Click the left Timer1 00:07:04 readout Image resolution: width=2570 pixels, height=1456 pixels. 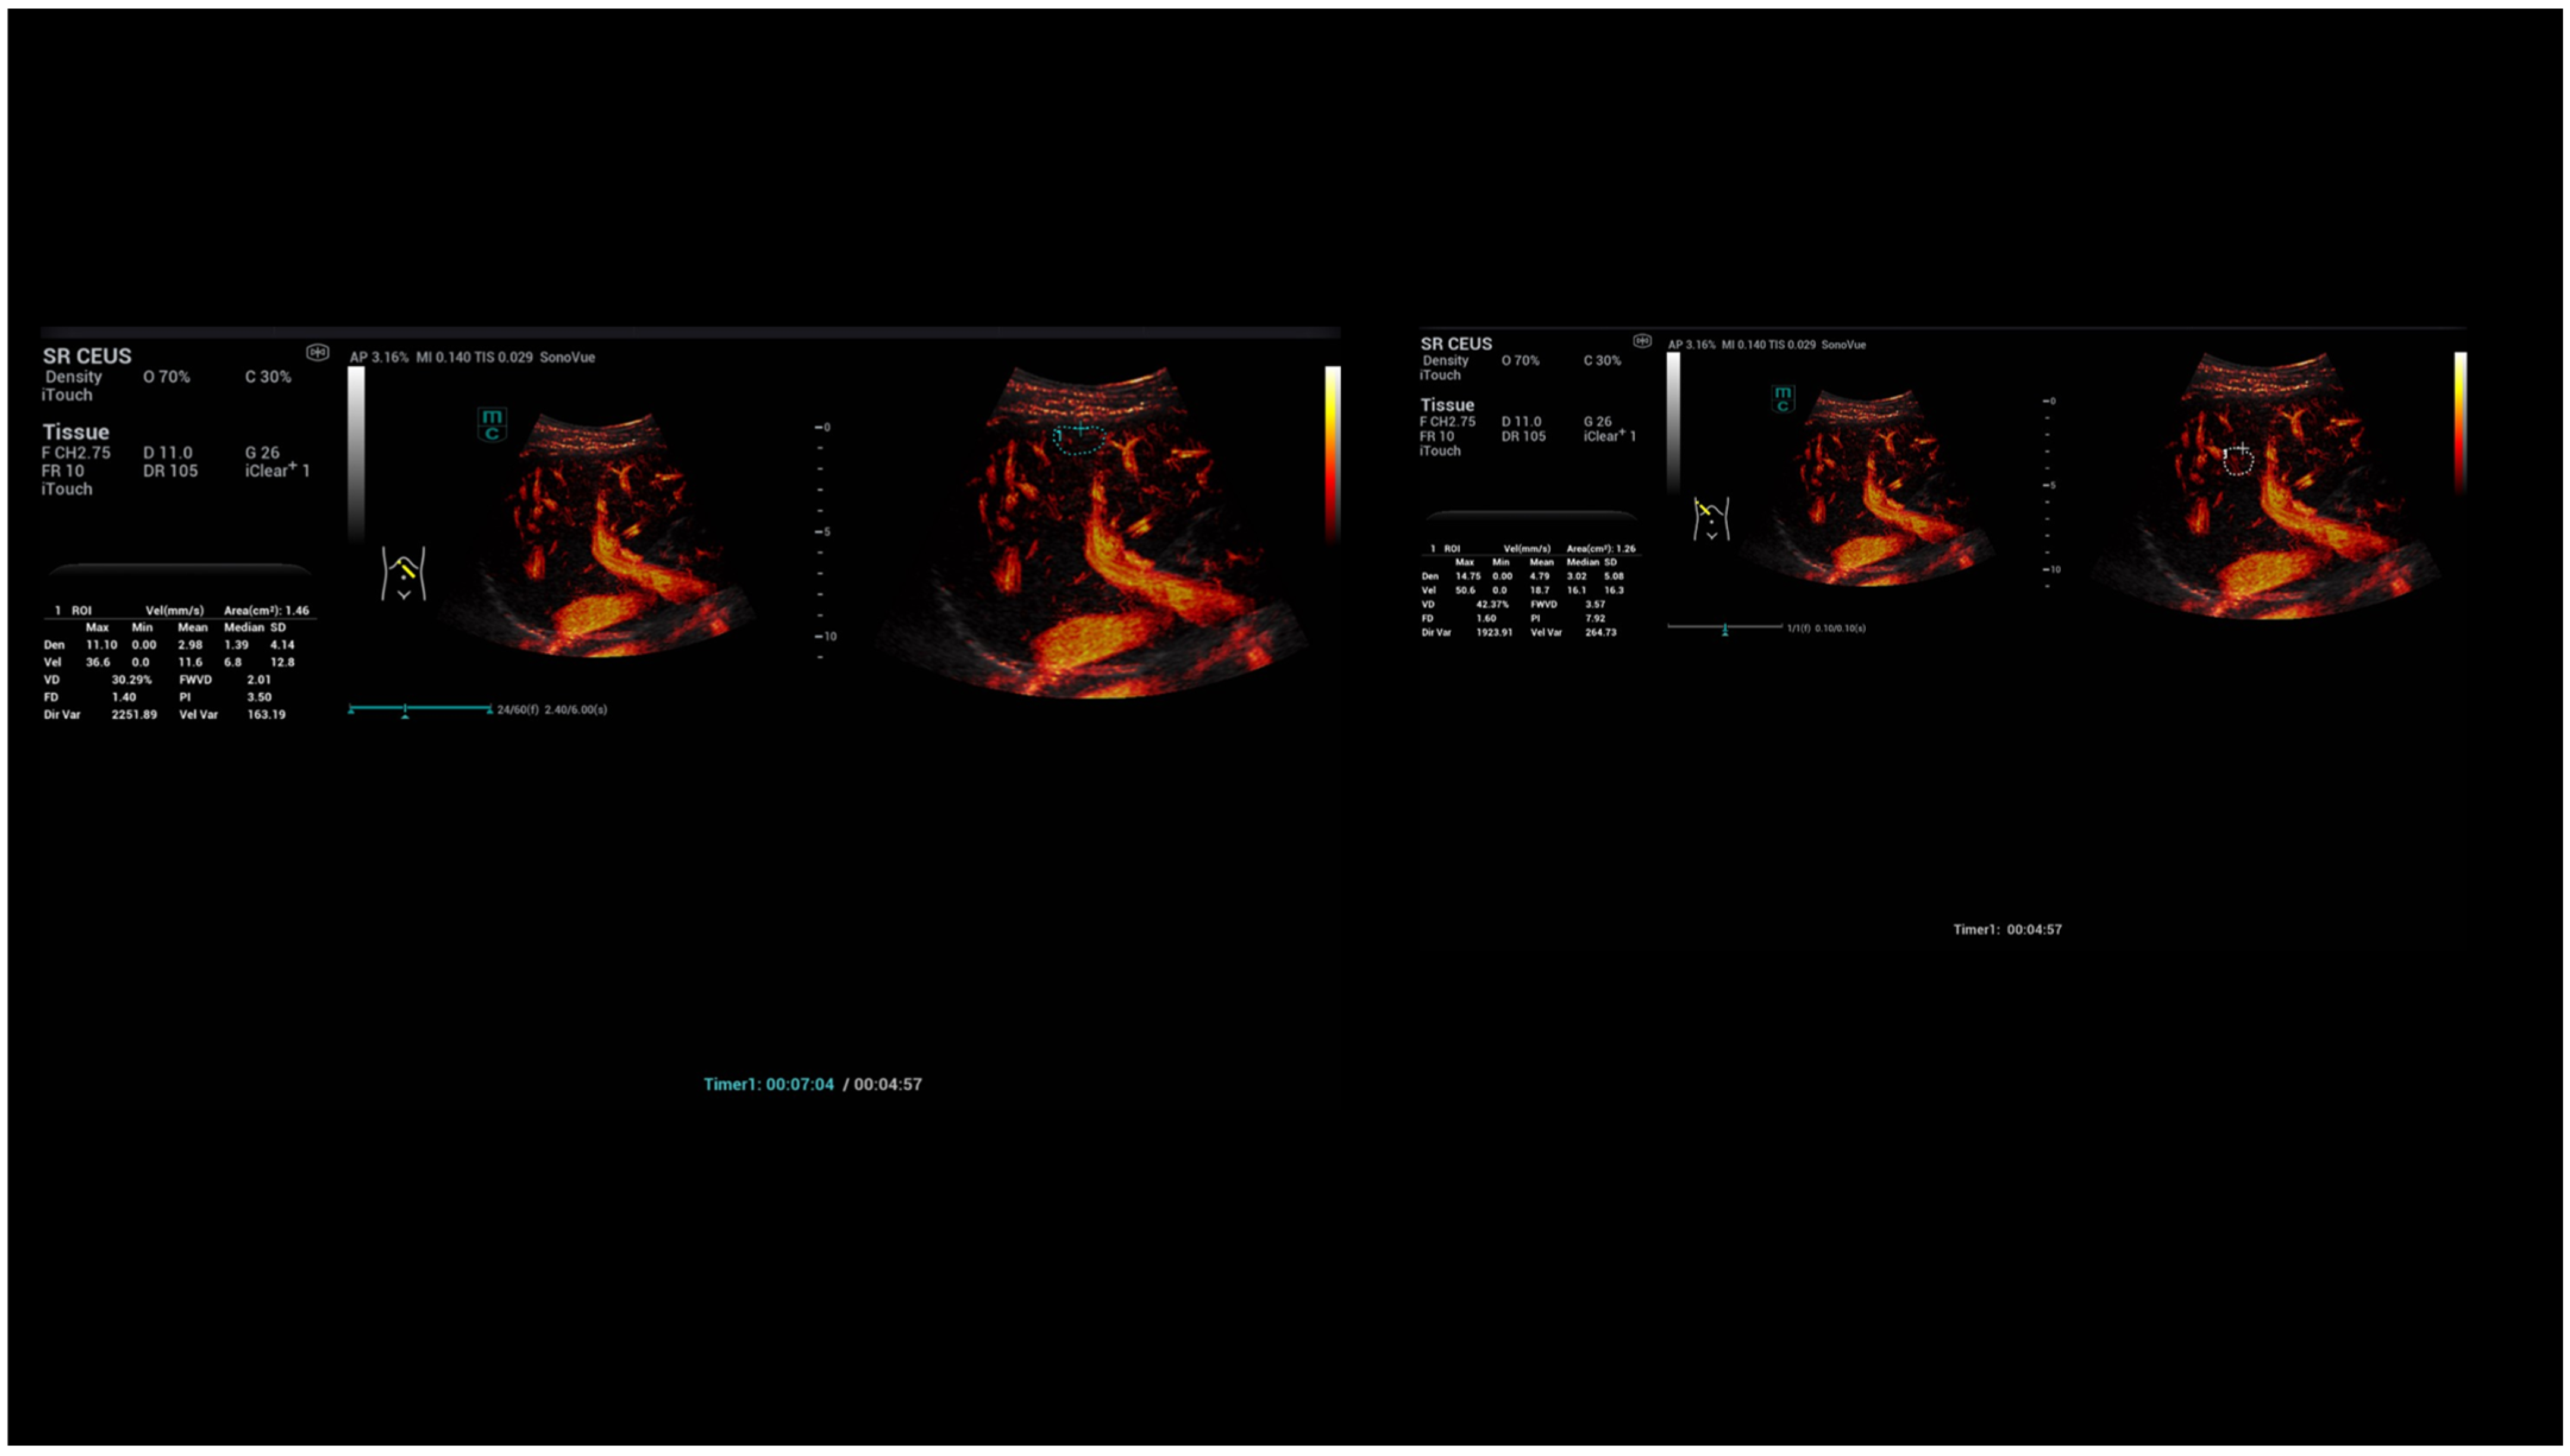point(768,1084)
